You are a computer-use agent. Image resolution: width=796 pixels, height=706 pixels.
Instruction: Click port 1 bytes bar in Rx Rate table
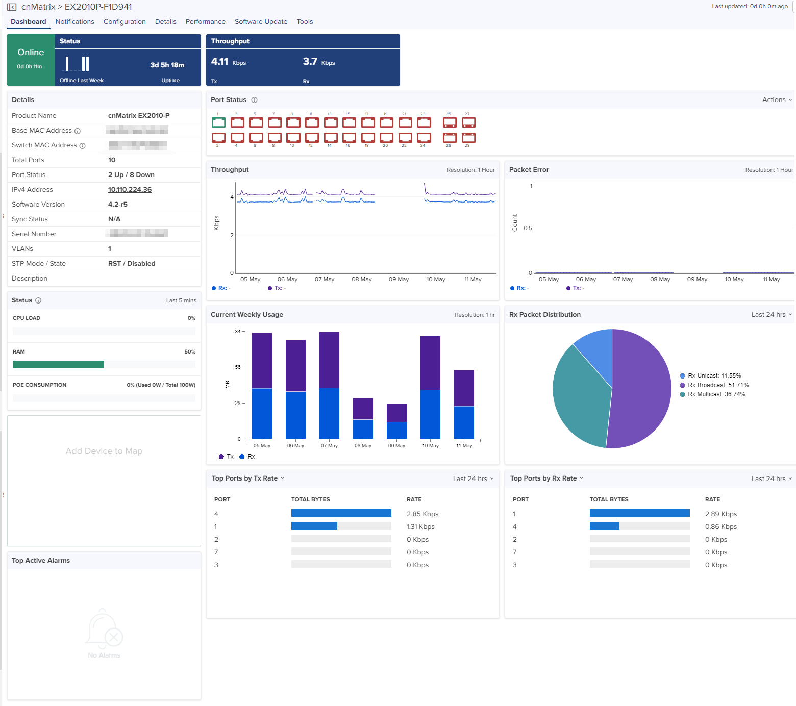[x=640, y=513]
